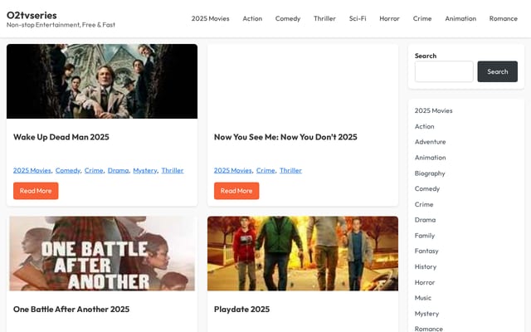Open the One Battle After Another poster thumbnail
Viewport: 531px width, 332px height.
click(102, 253)
